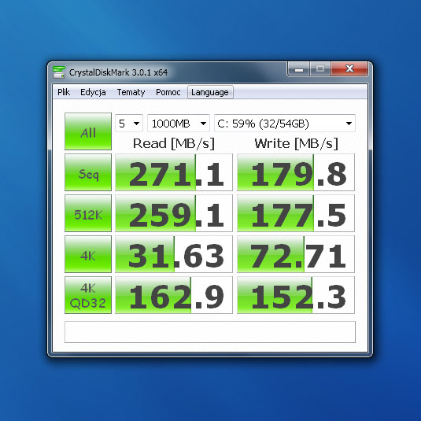
Task: Start the Seq sequential test
Action: pos(88,172)
